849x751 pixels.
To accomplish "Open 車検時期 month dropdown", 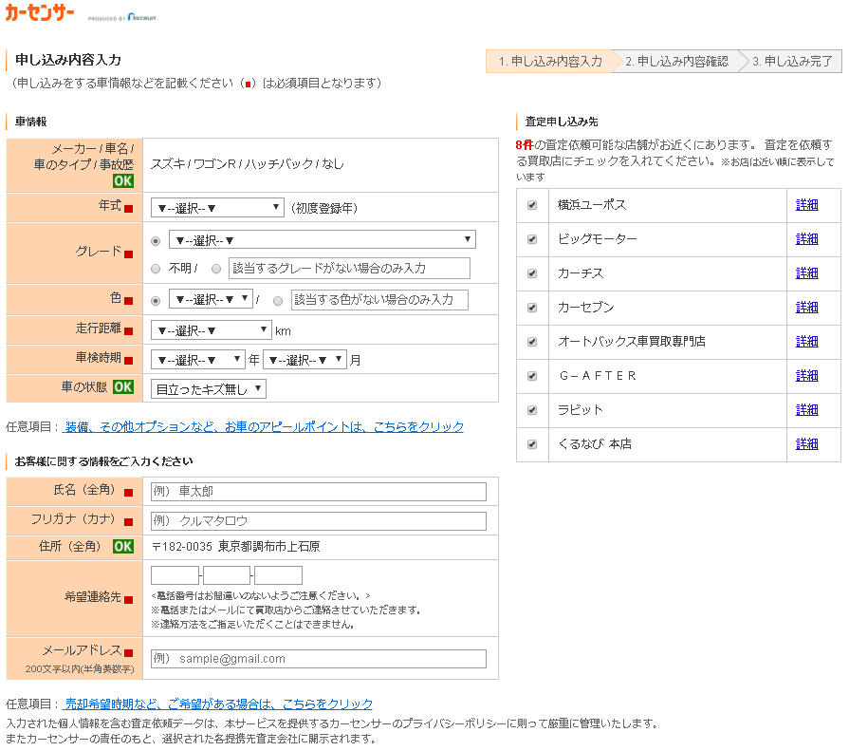I will 305,359.
